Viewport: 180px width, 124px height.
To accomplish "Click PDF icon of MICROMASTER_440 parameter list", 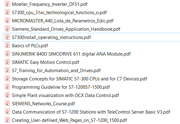I will [7, 20].
